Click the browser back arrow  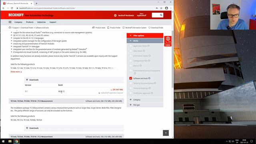[4, 8]
